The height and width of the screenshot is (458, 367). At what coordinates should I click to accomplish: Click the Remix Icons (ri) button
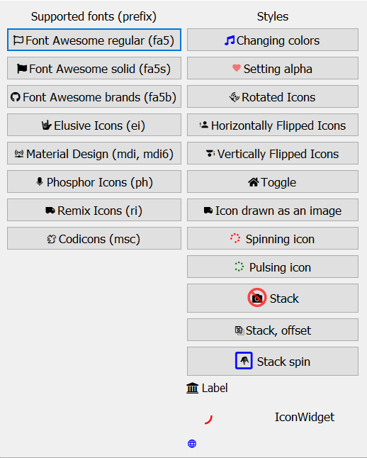(94, 210)
